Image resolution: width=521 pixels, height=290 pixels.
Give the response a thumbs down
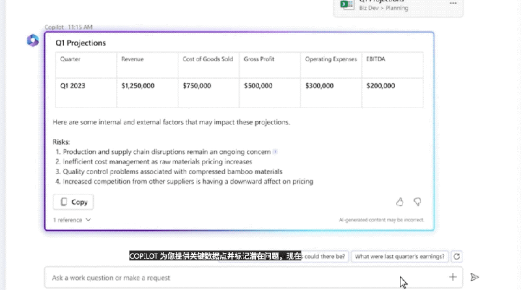[417, 202]
